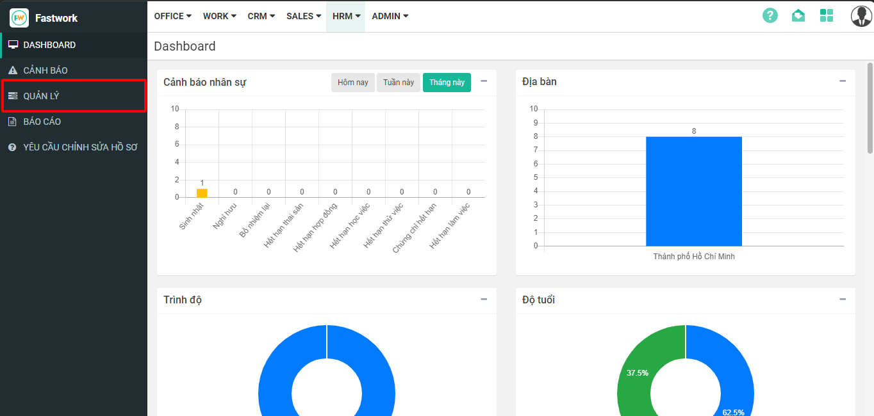
Task: Click the user profile avatar
Action: click(x=861, y=16)
